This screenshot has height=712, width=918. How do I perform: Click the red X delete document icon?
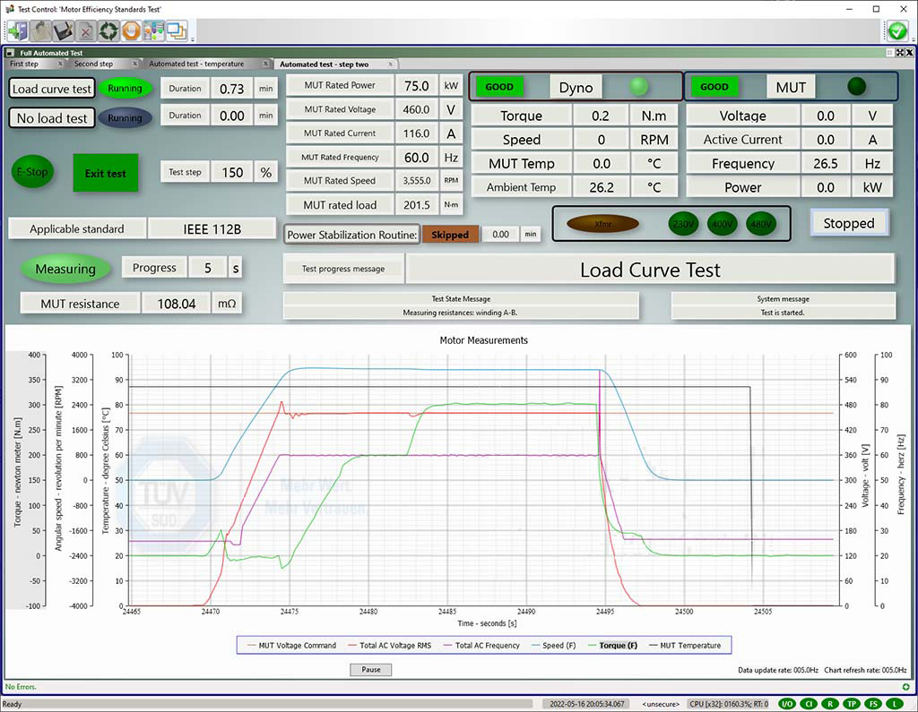87,30
